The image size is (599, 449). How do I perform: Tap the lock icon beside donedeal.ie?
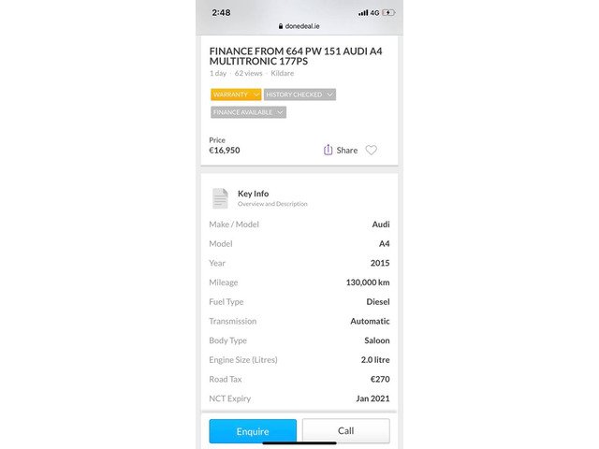[280, 27]
